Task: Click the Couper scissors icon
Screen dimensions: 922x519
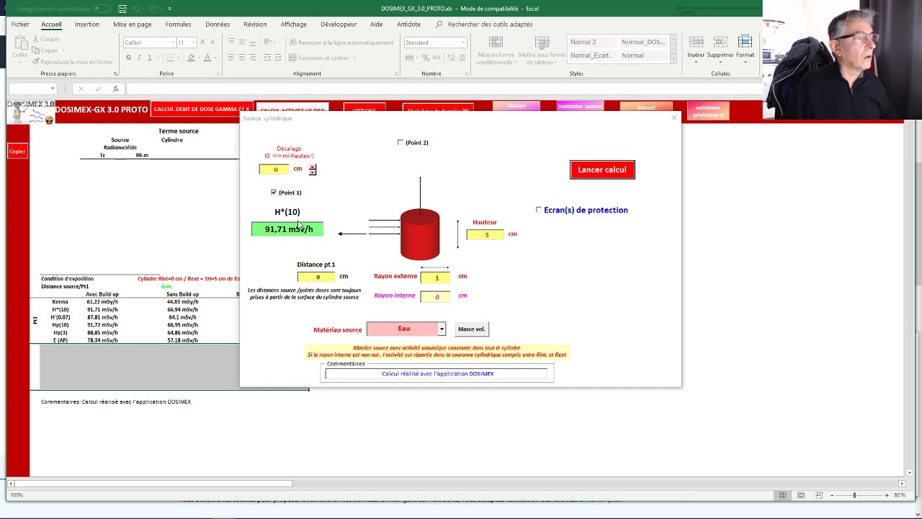Action: [x=45, y=39]
